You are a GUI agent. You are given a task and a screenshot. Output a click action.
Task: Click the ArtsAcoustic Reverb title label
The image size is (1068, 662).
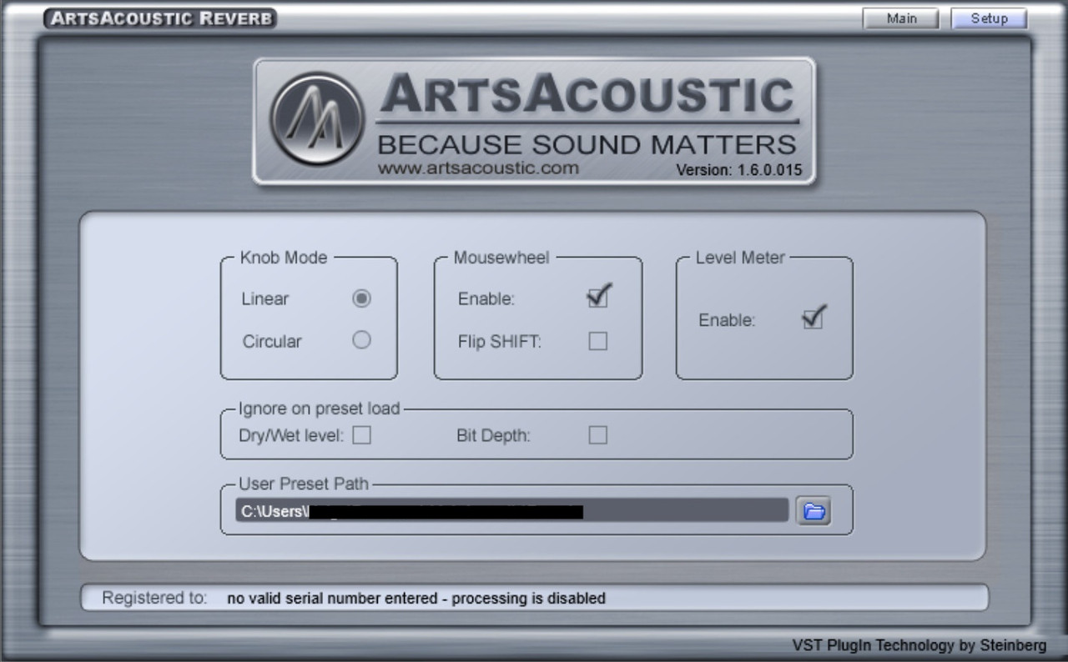160,18
